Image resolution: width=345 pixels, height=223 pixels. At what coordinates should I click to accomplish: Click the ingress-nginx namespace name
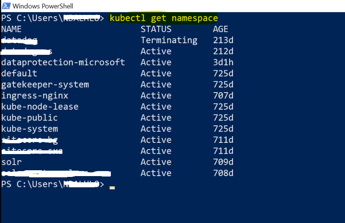pos(35,96)
